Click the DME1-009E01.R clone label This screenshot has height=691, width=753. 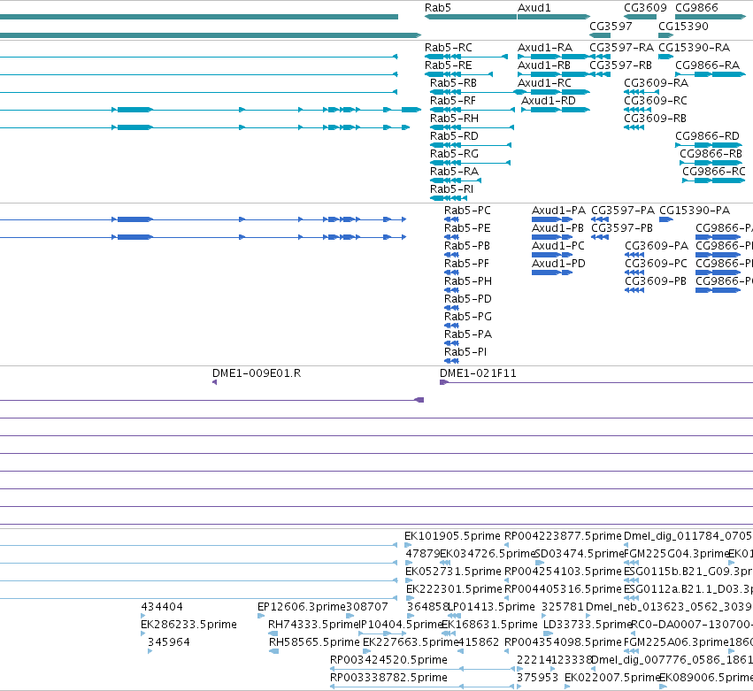[257, 373]
